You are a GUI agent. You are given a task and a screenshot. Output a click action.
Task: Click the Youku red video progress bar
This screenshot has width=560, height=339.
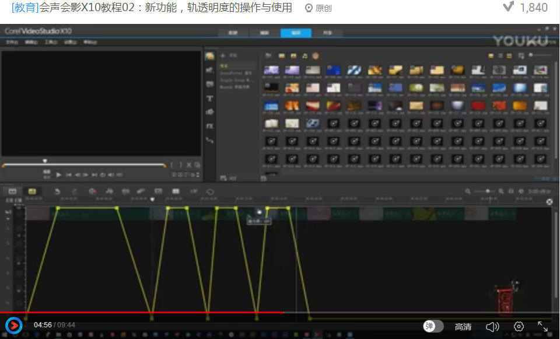pos(142,313)
